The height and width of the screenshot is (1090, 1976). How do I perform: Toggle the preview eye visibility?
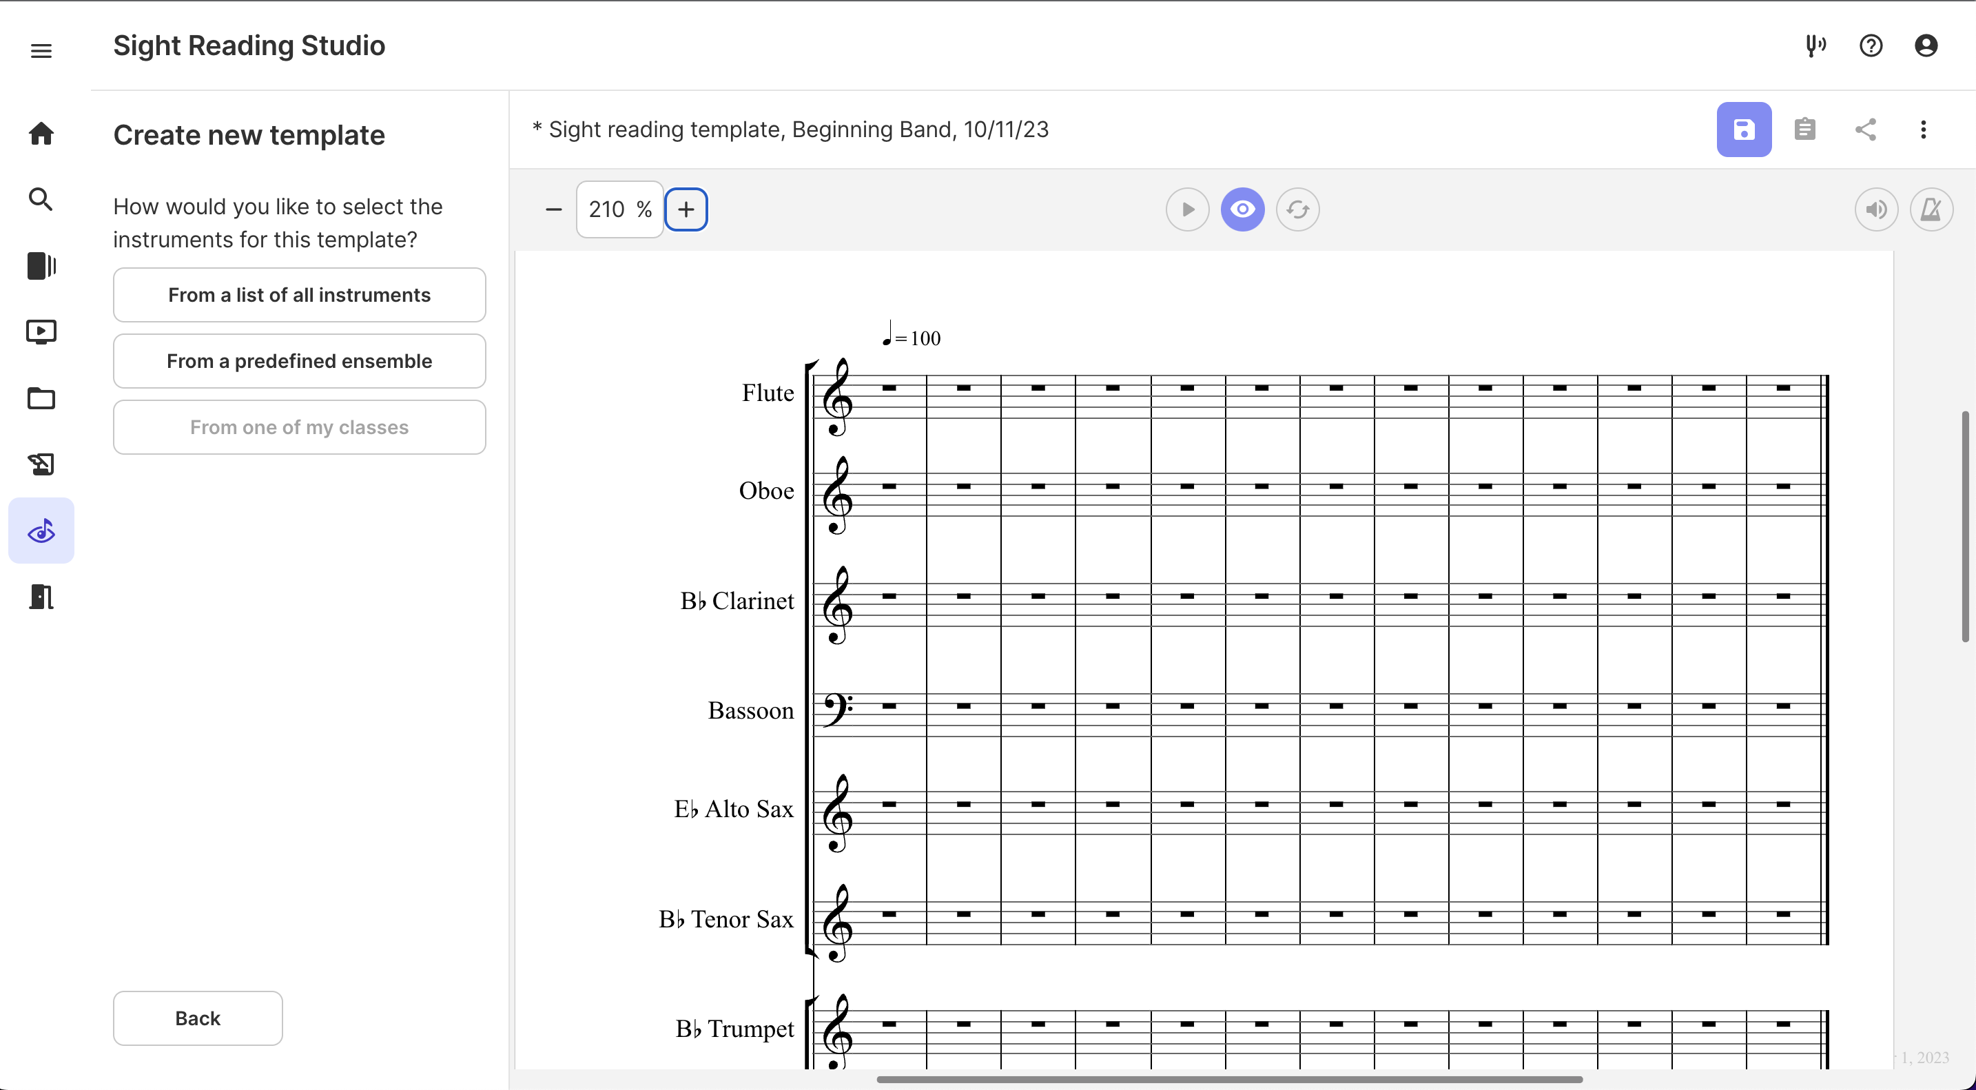click(1243, 209)
